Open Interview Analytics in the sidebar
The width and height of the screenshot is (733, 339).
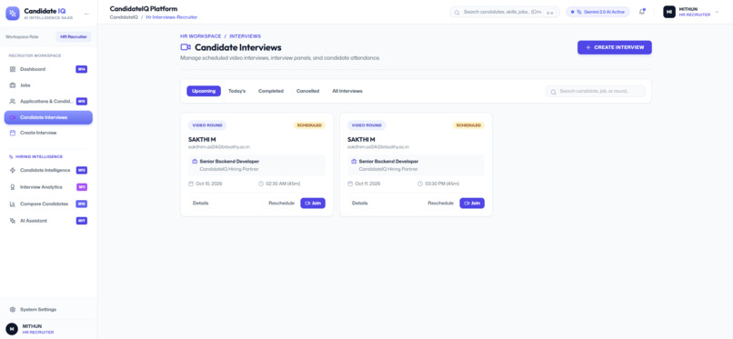(48, 187)
